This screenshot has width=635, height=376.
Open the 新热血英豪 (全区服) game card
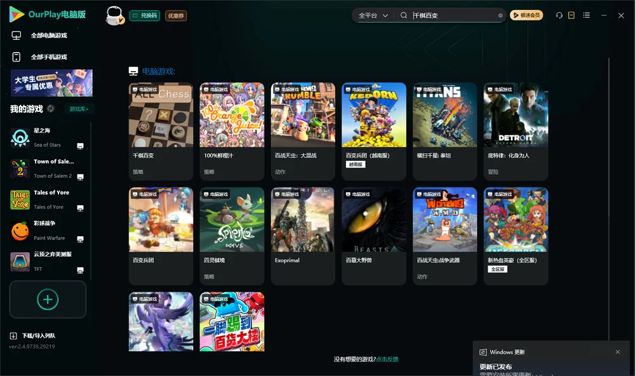[x=516, y=236]
